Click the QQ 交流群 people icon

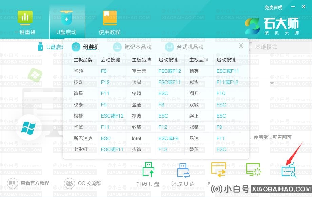pos(70,183)
